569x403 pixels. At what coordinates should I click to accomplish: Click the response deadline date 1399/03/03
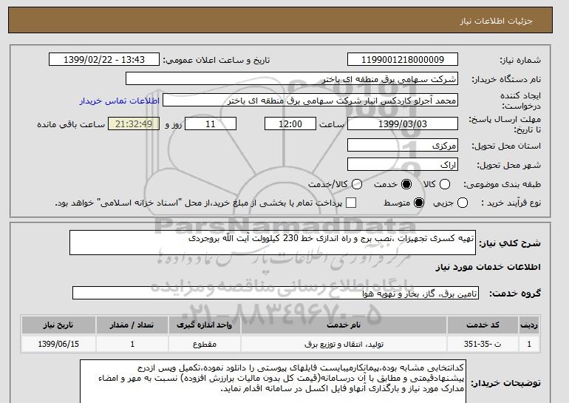[403, 123]
